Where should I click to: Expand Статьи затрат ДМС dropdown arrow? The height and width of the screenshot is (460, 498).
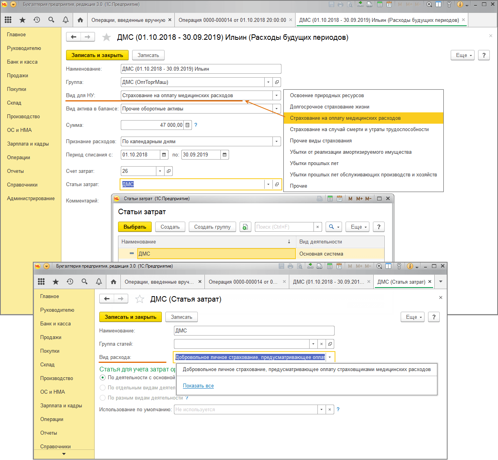[268, 185]
